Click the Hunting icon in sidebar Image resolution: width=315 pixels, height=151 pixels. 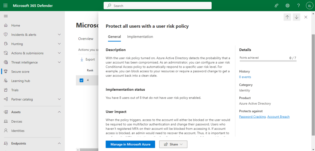(x=6, y=44)
